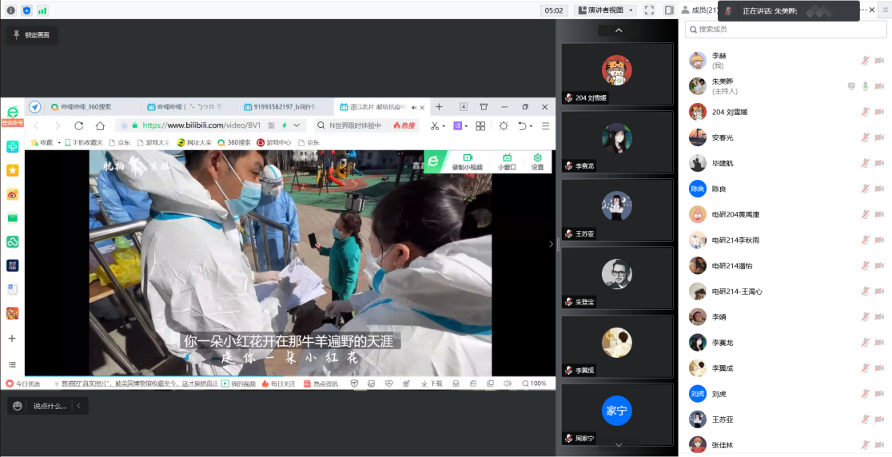The image size is (892, 457).
Task: Click the meeting info icon at top-left
Action: tap(11, 10)
